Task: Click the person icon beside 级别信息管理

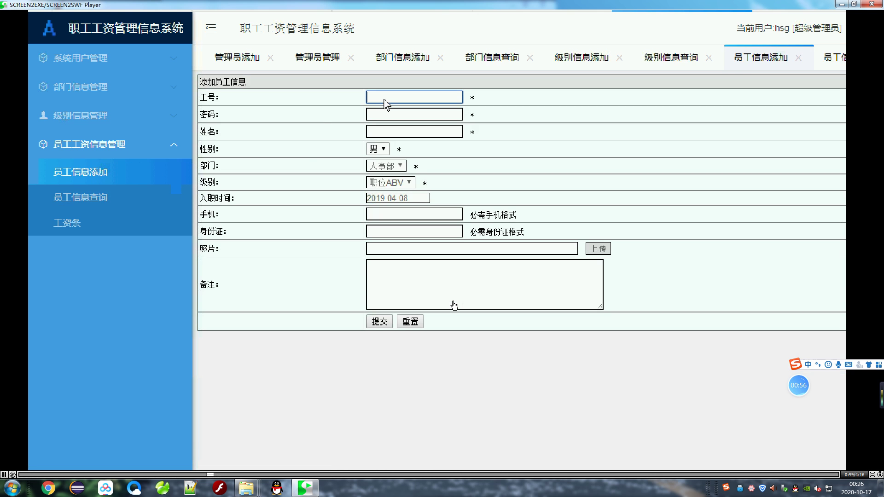Action: (43, 115)
